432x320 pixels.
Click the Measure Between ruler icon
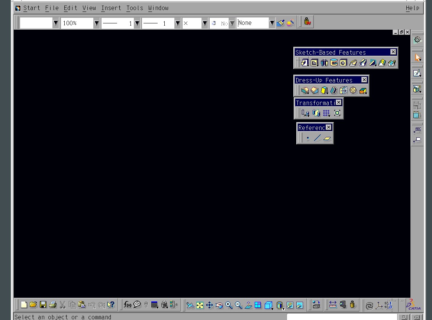[333, 304]
